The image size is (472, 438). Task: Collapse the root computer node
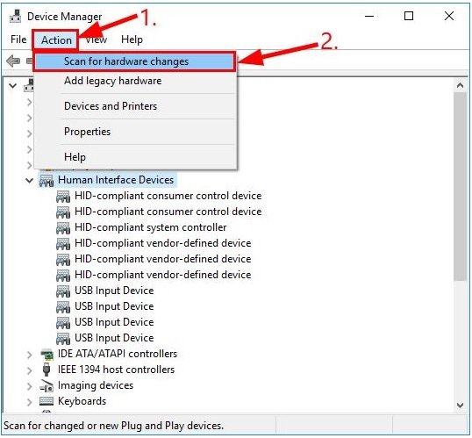pos(12,86)
